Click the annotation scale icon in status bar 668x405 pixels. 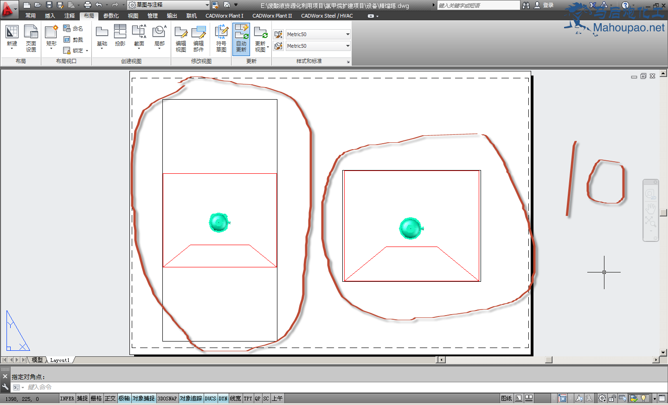578,398
